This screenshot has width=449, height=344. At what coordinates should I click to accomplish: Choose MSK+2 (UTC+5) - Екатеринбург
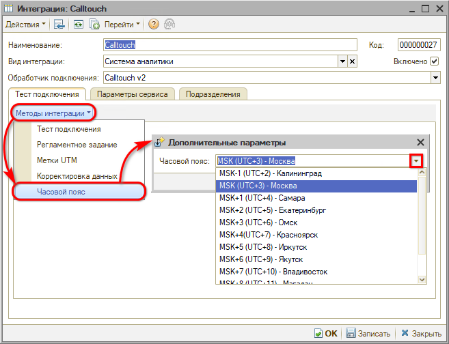coord(316,210)
